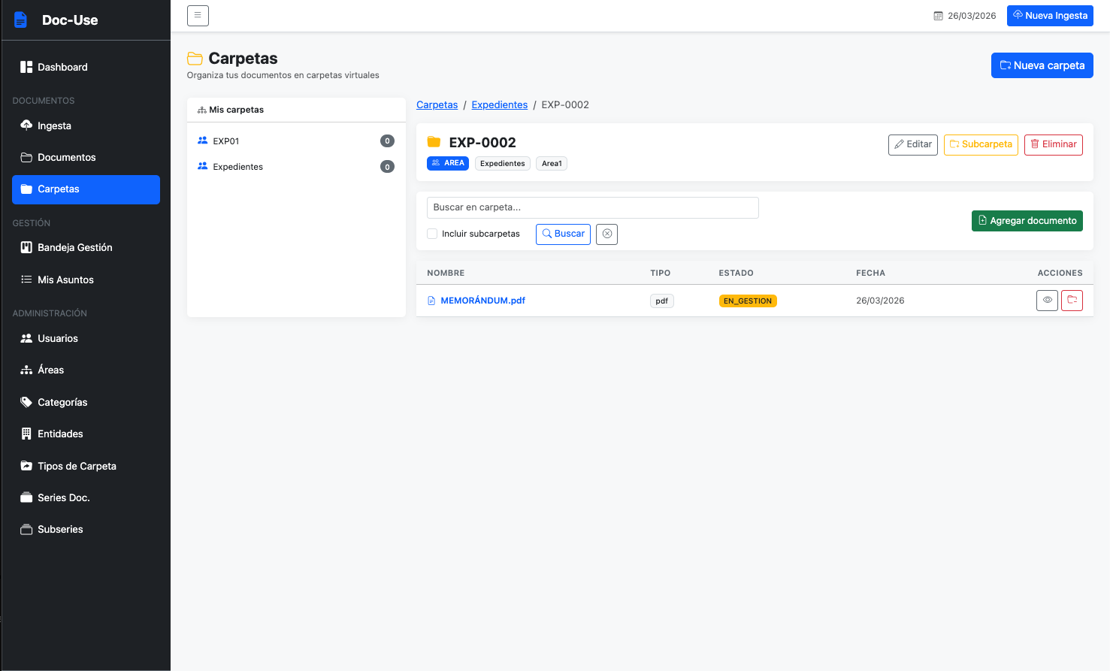
Task: Click the Doc-Use logo icon
Action: coord(20,20)
